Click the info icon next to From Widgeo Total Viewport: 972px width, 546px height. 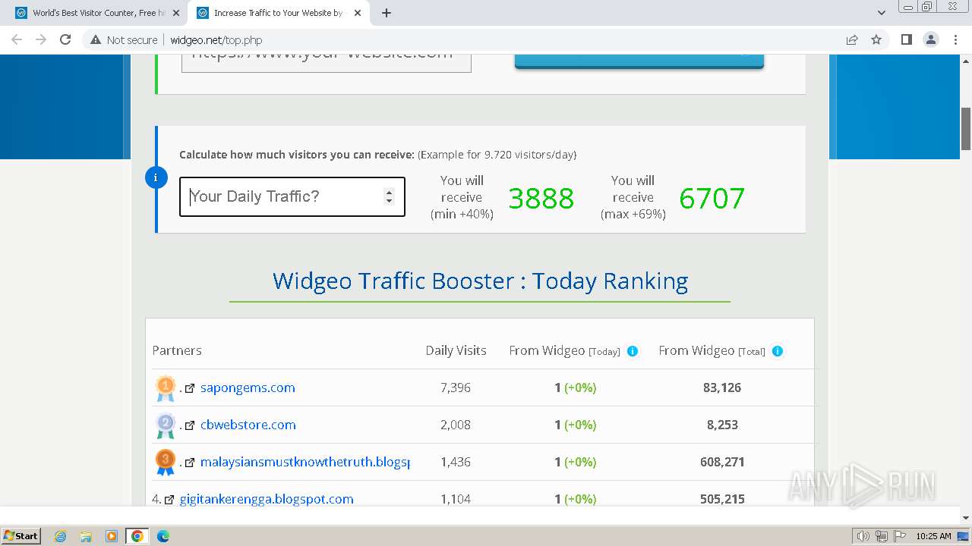point(777,351)
